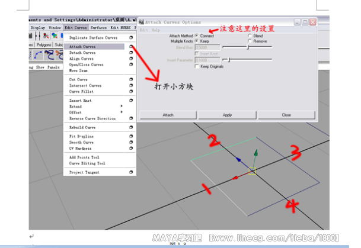Open the Attach Curves option box
361x248 pixels.
pyautogui.click(x=131, y=46)
